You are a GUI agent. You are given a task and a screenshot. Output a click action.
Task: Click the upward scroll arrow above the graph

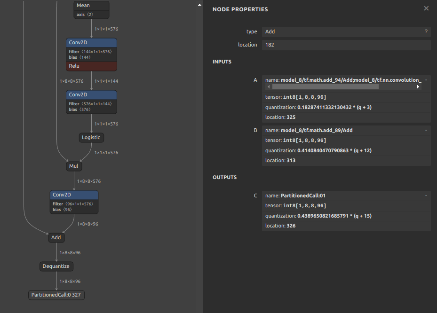199,4
